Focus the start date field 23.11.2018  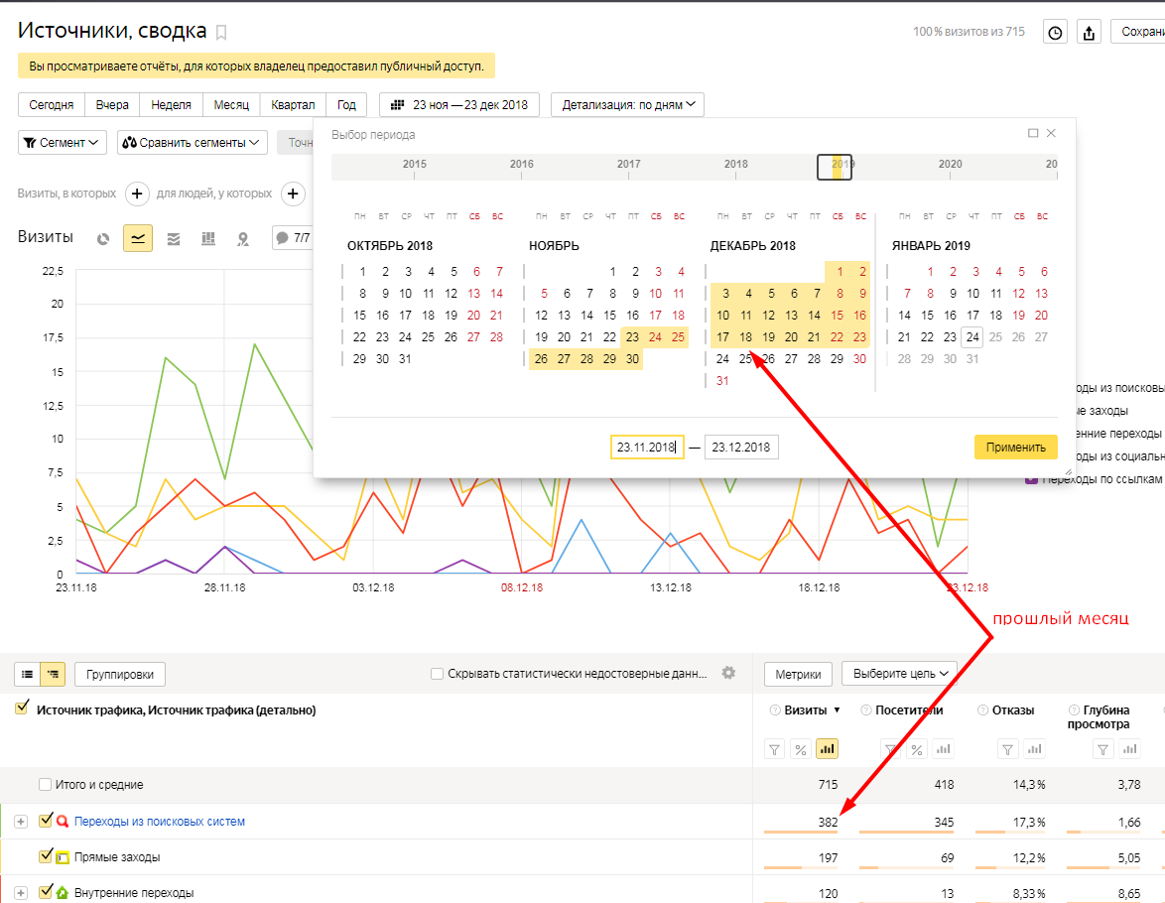coord(647,447)
